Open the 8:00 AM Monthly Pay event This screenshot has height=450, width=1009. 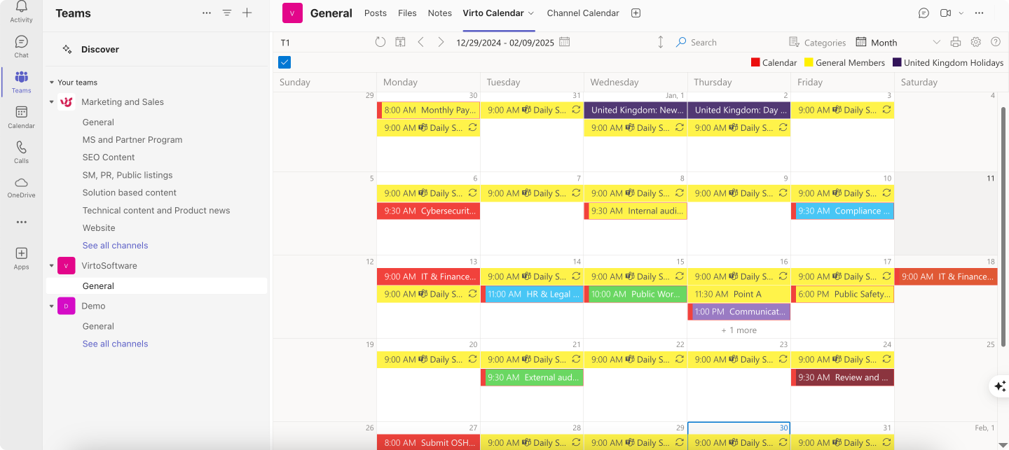(x=428, y=110)
